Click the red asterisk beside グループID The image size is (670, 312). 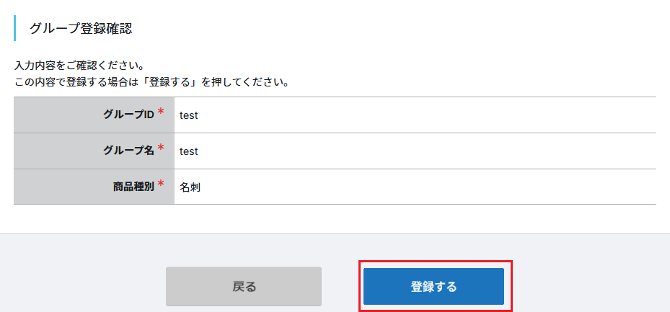161,112
